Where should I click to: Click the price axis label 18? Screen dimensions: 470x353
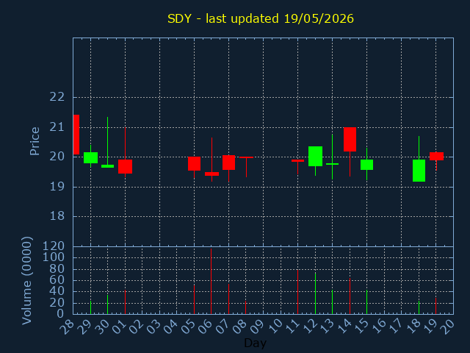pos(57,216)
